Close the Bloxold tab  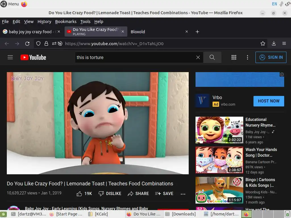[x=187, y=32]
